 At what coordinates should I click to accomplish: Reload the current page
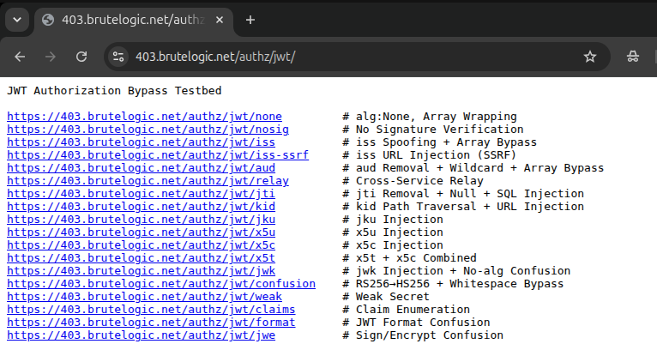tap(81, 57)
